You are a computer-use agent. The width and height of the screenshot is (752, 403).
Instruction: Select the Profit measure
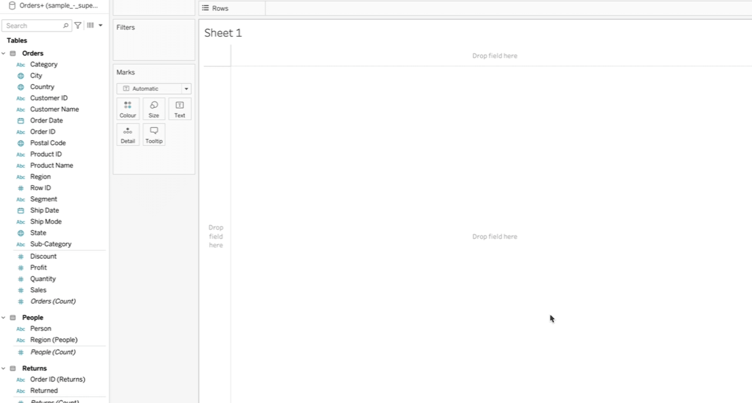coord(39,267)
